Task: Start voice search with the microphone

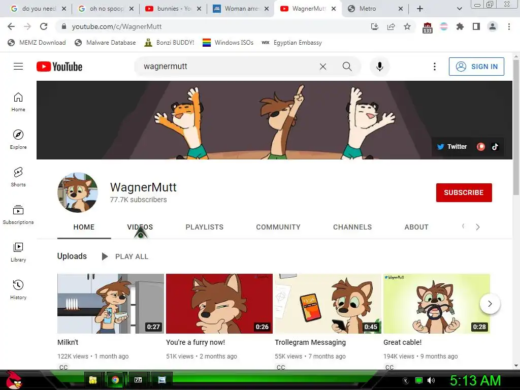Action: pyautogui.click(x=380, y=67)
